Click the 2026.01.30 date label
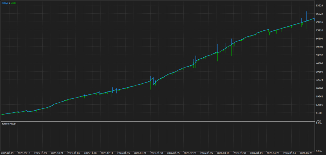This screenshot has width=326, height=155. pos(157,153)
